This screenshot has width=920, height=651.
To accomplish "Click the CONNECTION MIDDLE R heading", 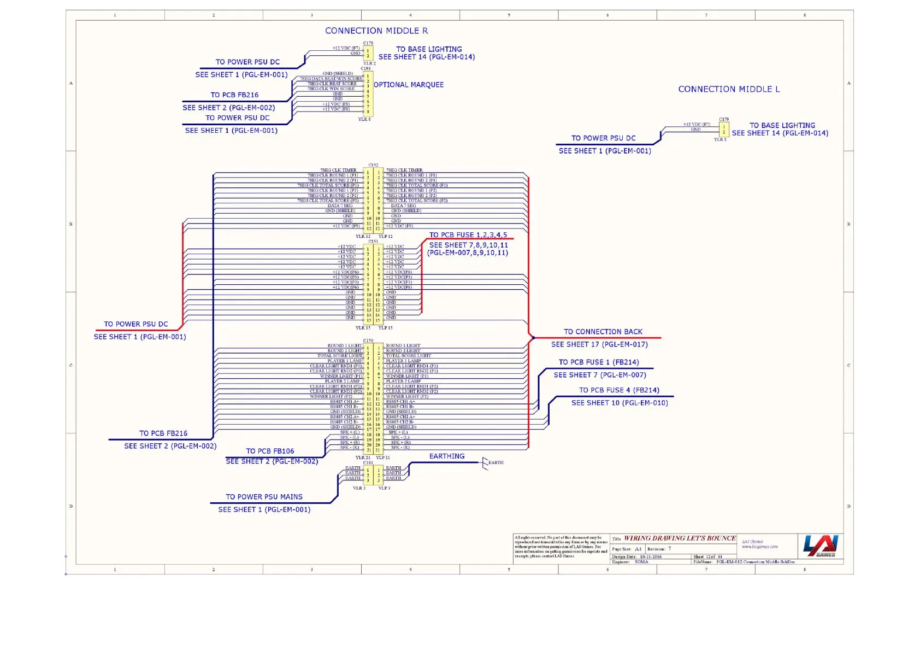I will click(x=376, y=31).
